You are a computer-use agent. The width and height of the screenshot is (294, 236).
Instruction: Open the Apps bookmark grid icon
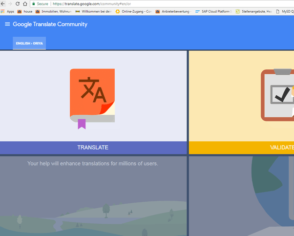pos(2,11)
